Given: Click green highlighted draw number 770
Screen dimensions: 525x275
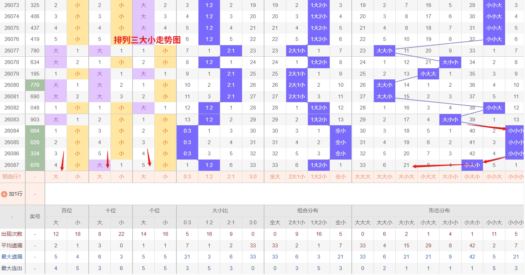Looking at the screenshot, I should 35,85.
